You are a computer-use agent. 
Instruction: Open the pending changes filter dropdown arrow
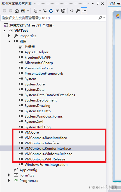point(40,11)
